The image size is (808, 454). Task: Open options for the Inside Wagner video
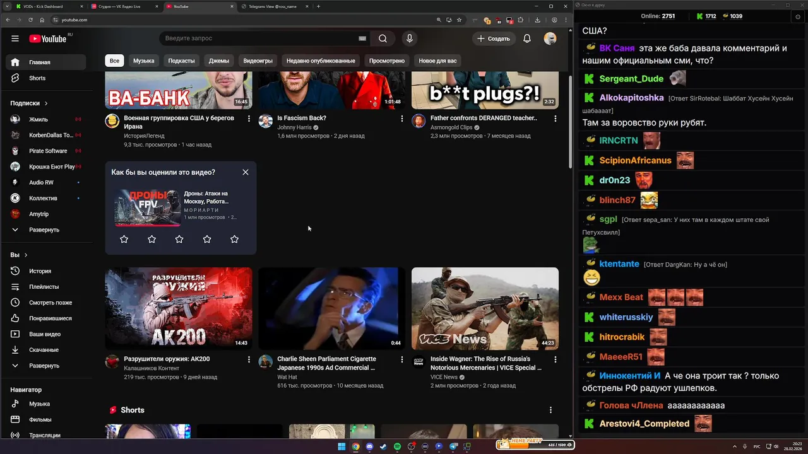(x=555, y=359)
